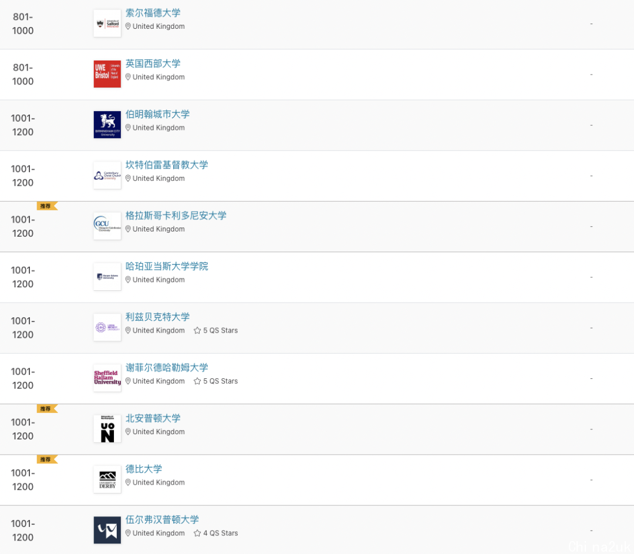Open the 利兹贝克特大学 link
The image size is (634, 554).
(x=157, y=317)
